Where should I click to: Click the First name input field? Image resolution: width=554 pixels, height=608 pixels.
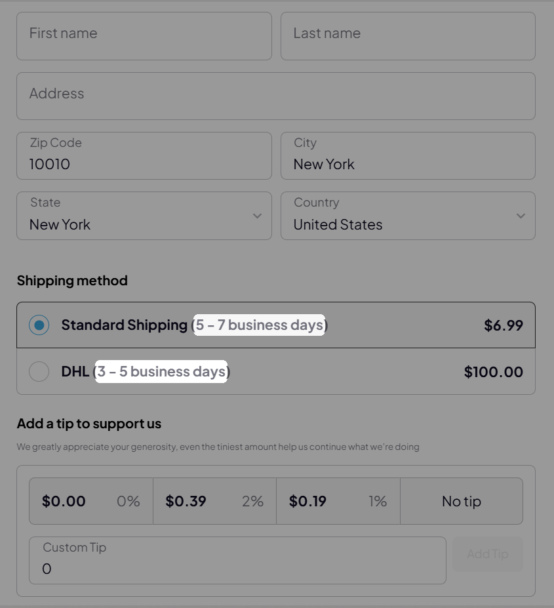pyautogui.click(x=144, y=36)
